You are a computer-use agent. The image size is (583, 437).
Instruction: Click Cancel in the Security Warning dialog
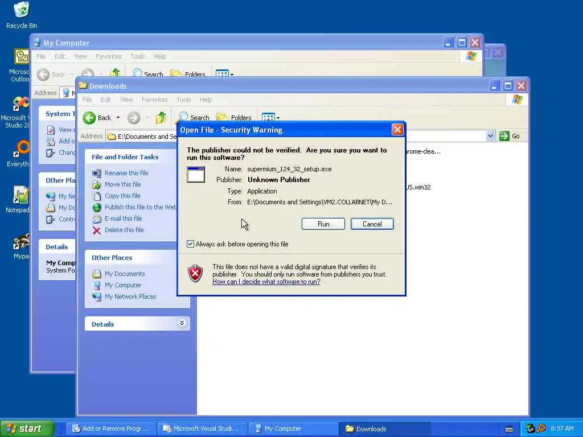[372, 224]
